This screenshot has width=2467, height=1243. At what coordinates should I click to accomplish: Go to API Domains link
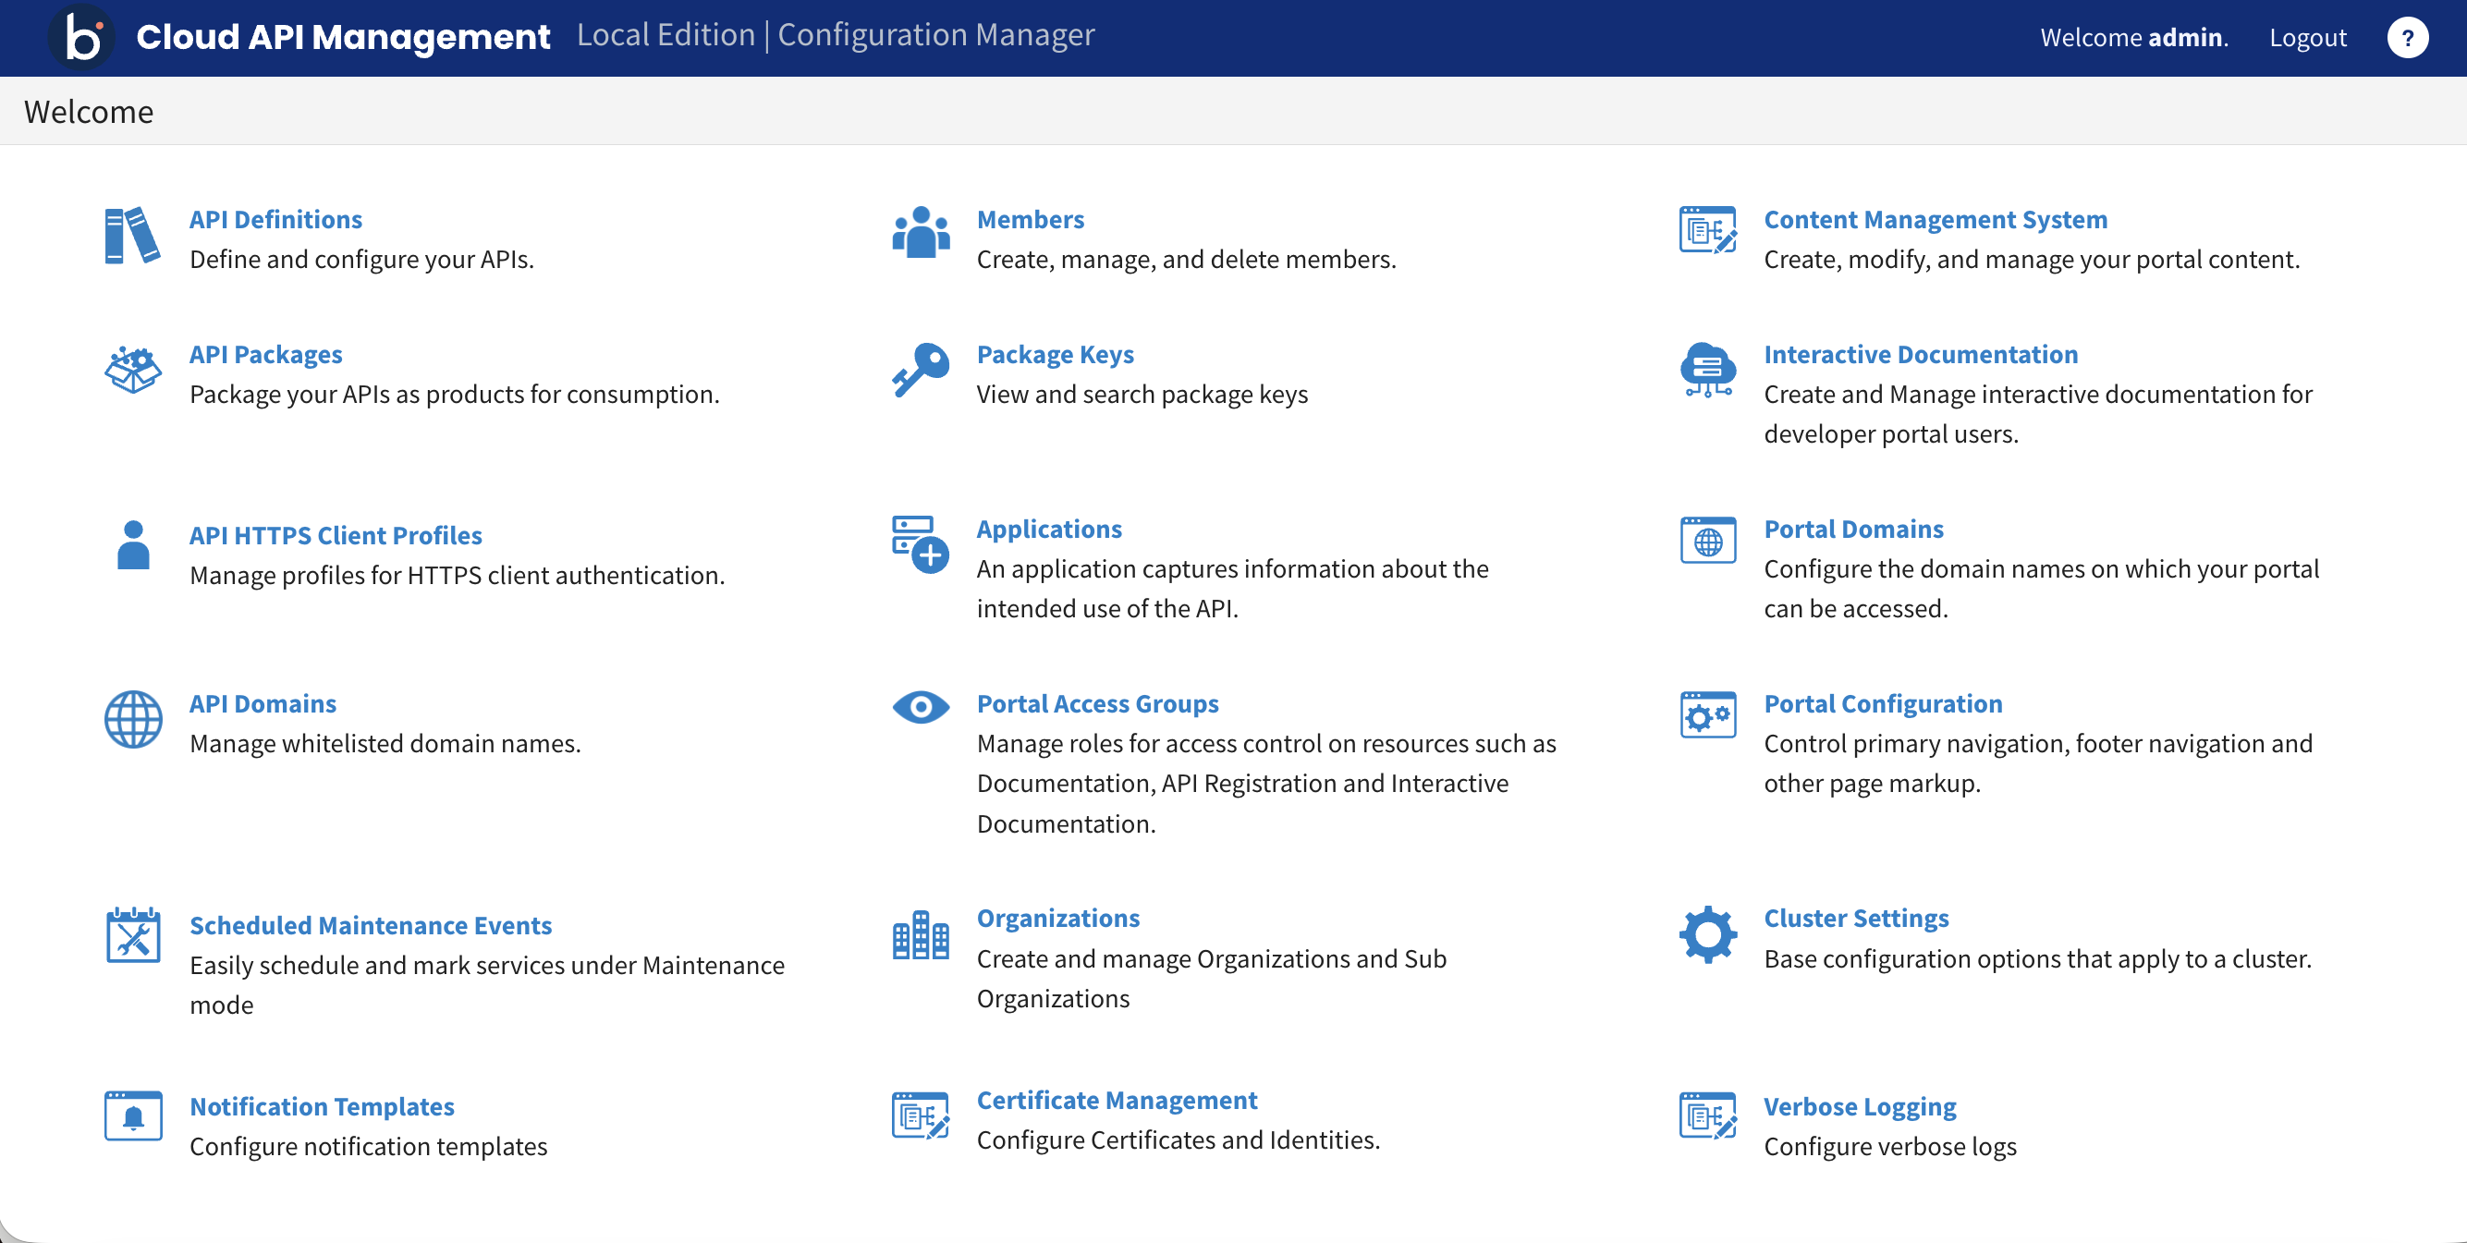point(263,704)
